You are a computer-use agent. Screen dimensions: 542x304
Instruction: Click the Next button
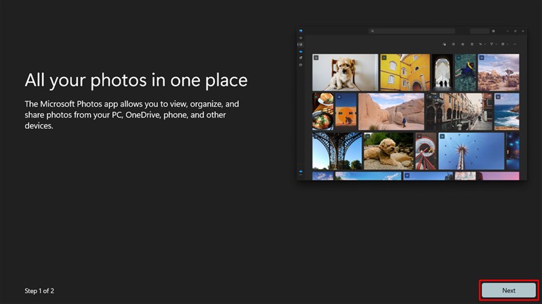[509, 290]
